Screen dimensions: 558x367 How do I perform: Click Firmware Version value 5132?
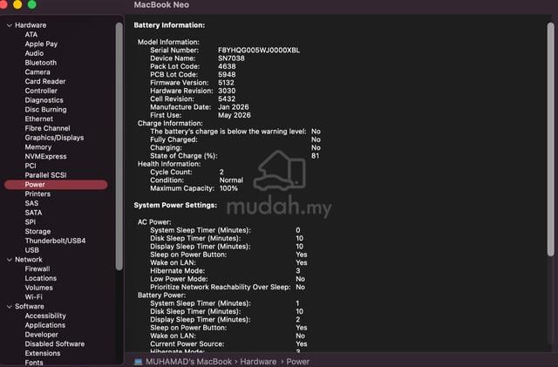226,83
